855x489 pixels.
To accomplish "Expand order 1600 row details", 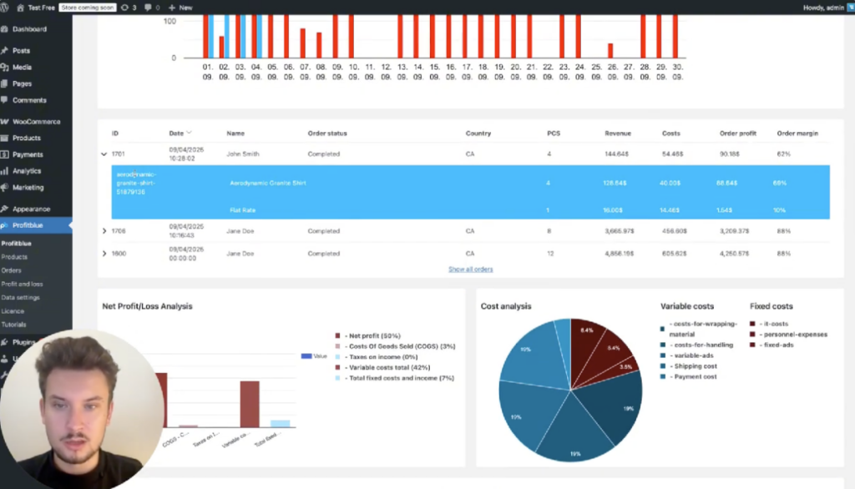I will coord(104,254).
